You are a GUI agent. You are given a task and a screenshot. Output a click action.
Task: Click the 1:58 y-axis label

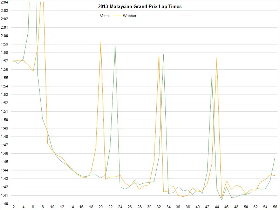(5, 52)
